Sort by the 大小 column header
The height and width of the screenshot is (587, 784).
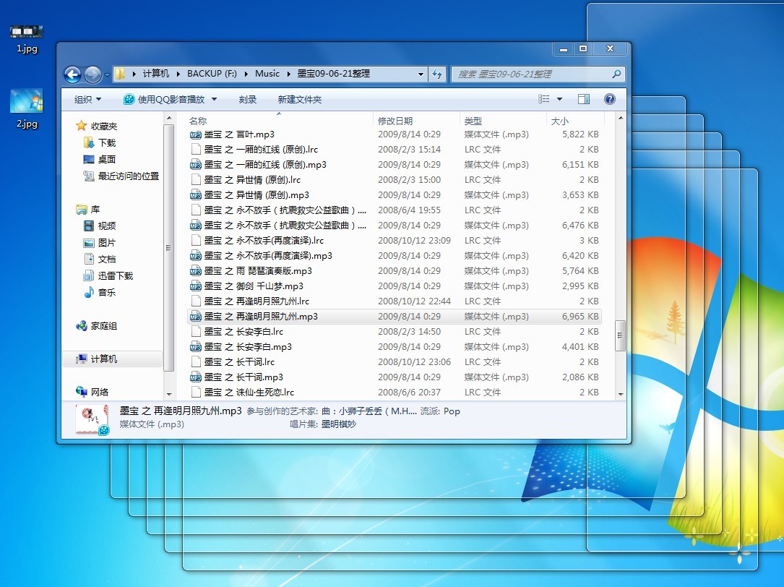[x=559, y=121]
